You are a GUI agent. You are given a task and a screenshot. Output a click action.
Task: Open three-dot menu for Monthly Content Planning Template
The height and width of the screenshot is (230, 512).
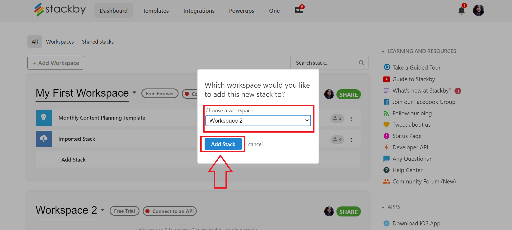pos(351,119)
